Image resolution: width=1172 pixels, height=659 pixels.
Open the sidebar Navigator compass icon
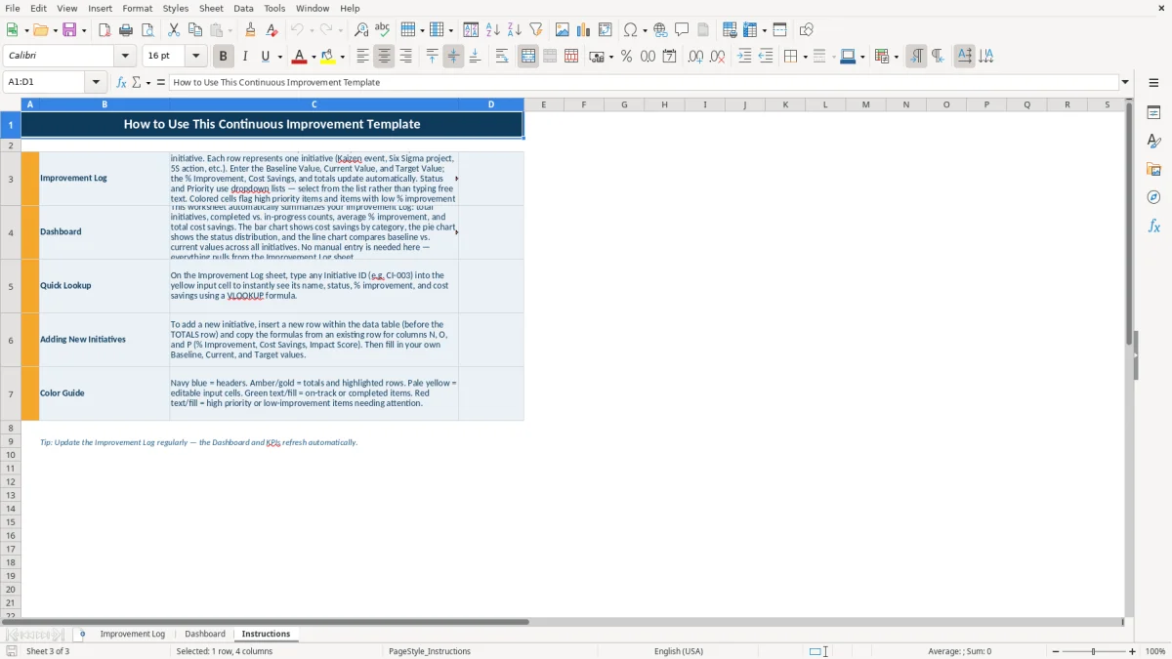point(1153,197)
